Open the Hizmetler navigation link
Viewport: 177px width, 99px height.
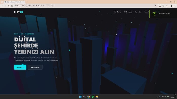point(138,12)
